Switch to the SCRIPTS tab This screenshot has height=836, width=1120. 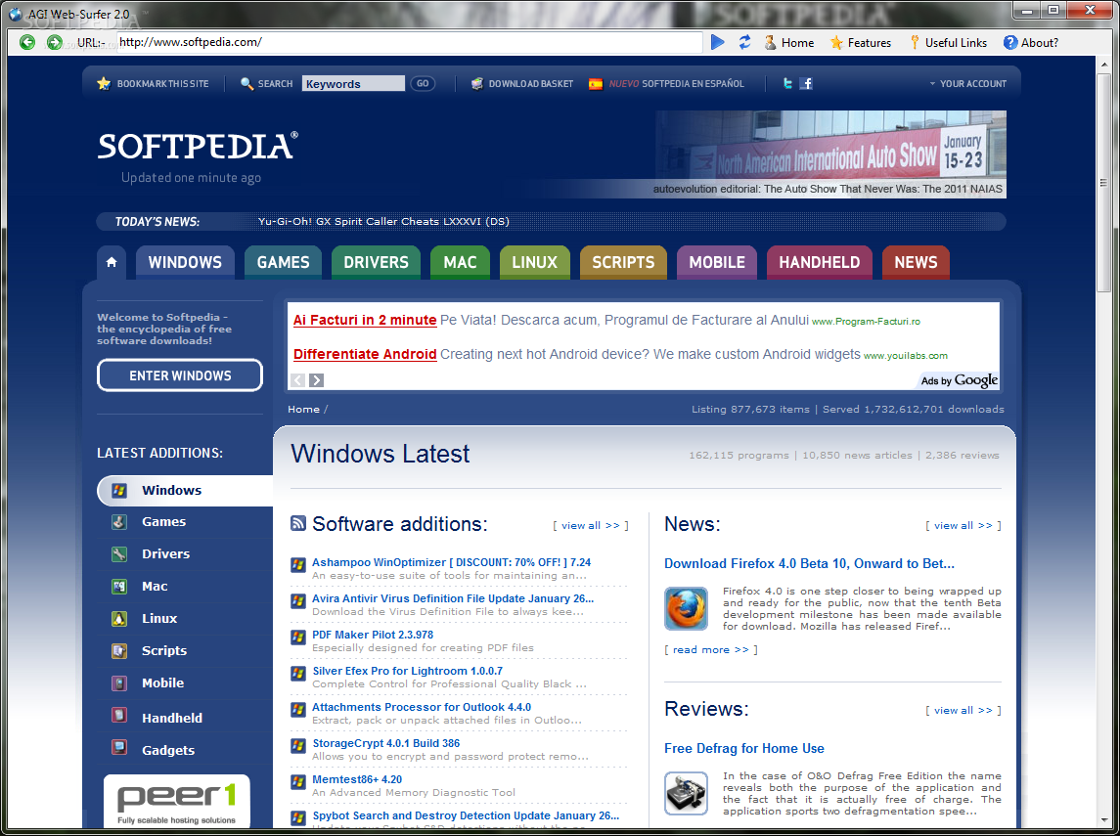tap(623, 262)
